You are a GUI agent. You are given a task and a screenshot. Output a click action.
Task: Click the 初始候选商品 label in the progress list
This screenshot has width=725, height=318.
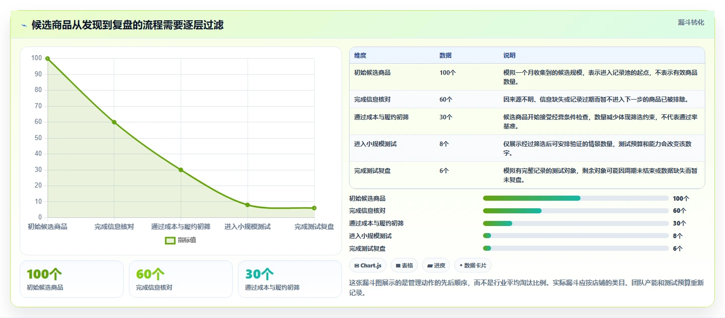[367, 199]
